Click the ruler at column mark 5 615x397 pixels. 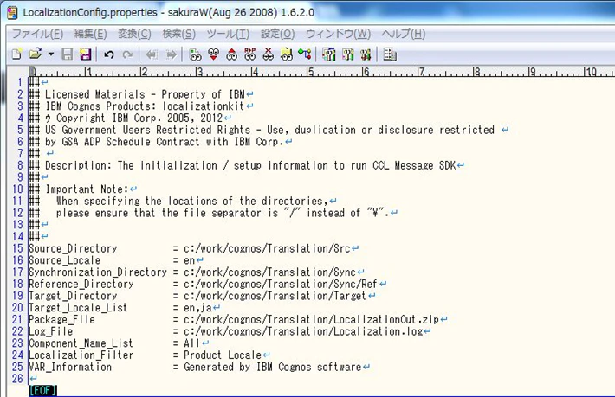click(310, 72)
